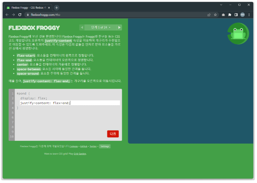
Task: Go to next level arrow
Action: [x=119, y=27]
